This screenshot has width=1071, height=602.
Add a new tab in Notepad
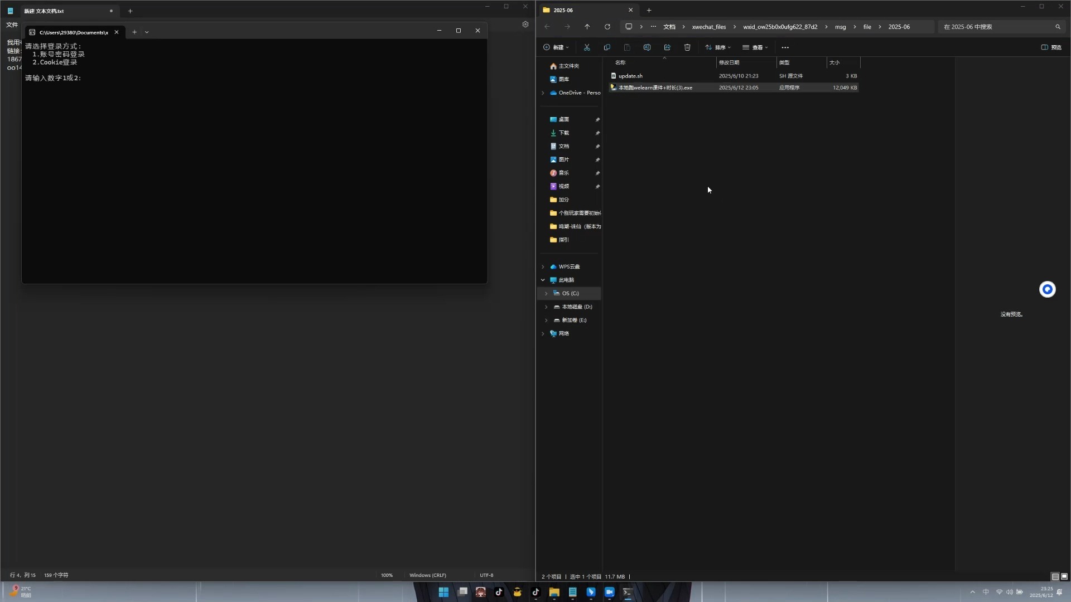[130, 11]
